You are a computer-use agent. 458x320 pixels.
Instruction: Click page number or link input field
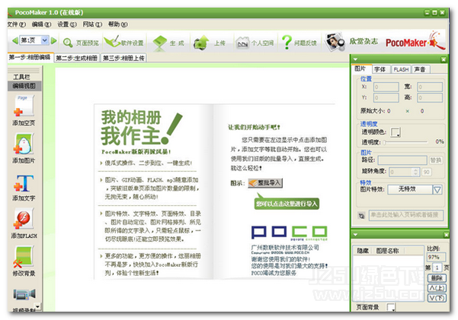tap(405, 215)
